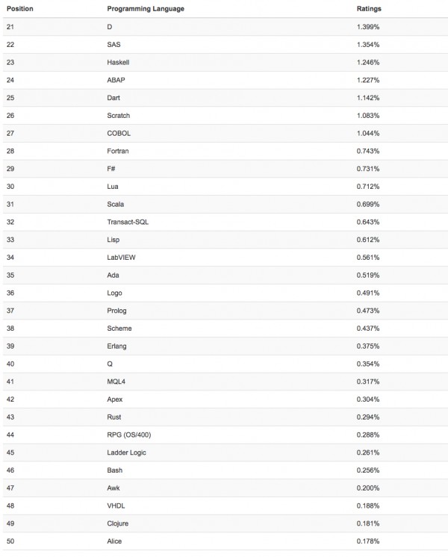The height and width of the screenshot is (557, 448).
Task: Click the Fortran language name
Action: point(119,151)
